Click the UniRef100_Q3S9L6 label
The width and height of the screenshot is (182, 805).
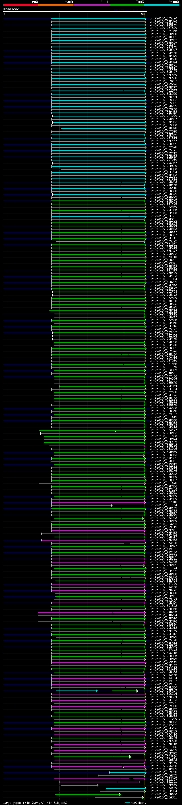163,449
